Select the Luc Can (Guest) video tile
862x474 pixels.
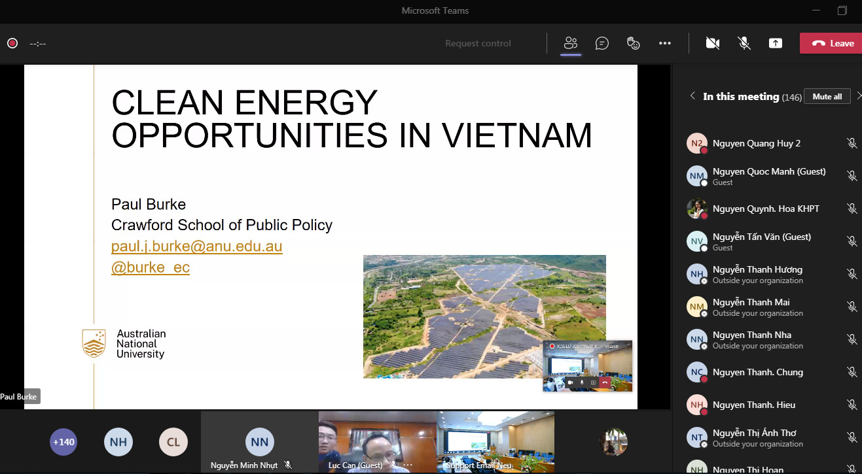[x=378, y=441]
